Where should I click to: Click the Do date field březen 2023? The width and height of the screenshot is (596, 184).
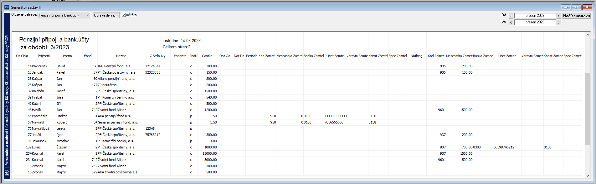[x=535, y=22]
